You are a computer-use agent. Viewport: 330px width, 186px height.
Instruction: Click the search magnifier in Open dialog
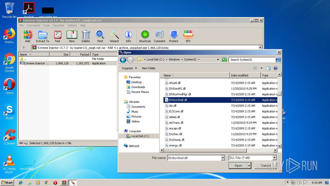(278, 60)
